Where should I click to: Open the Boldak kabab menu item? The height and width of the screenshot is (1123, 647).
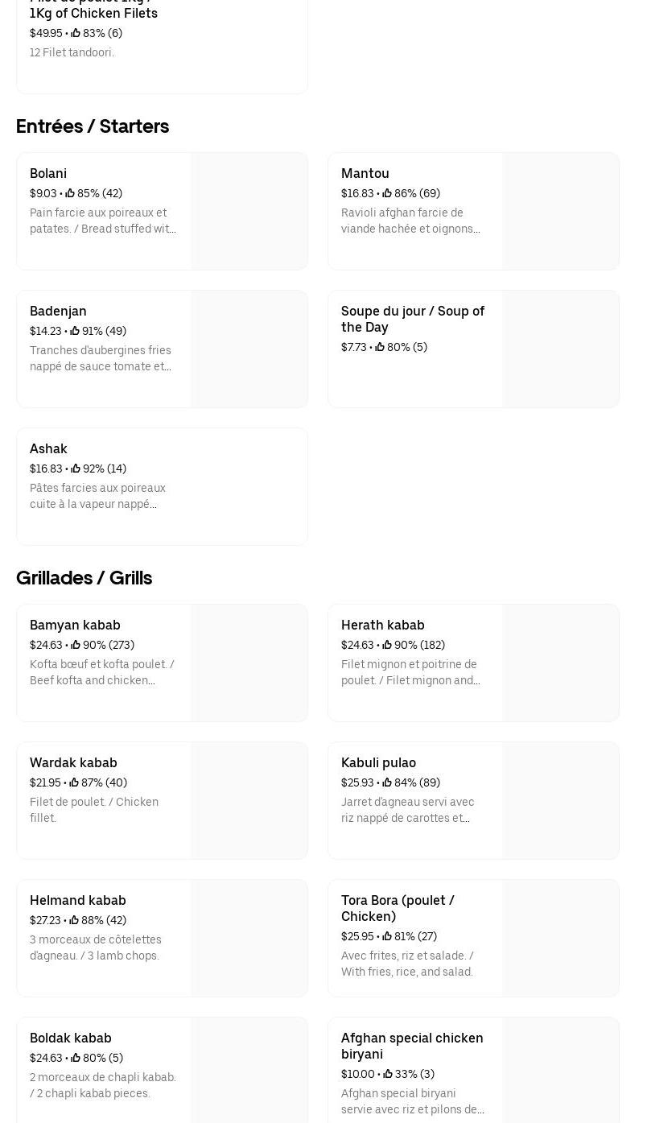pyautogui.click(x=71, y=1038)
